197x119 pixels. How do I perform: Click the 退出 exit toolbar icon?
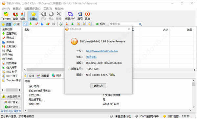click(x=87, y=16)
